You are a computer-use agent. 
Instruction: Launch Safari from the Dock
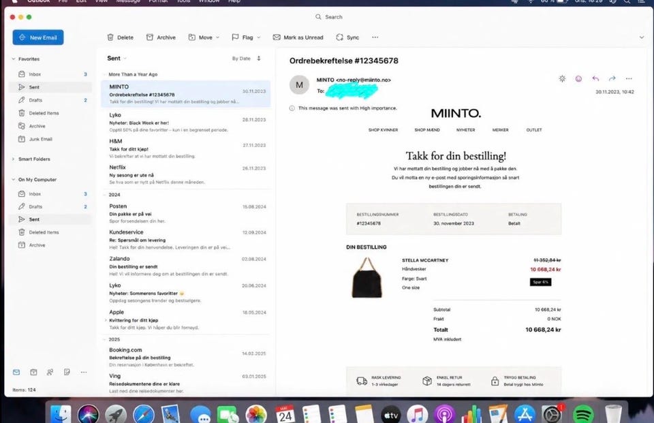point(144,415)
